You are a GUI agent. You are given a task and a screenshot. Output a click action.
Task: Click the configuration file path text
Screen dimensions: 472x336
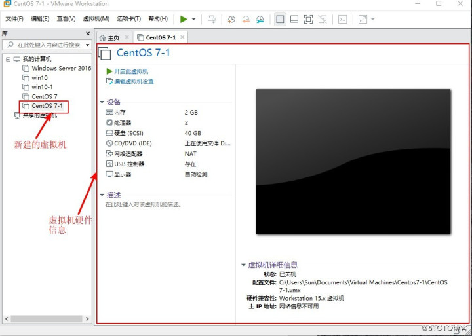click(363, 286)
